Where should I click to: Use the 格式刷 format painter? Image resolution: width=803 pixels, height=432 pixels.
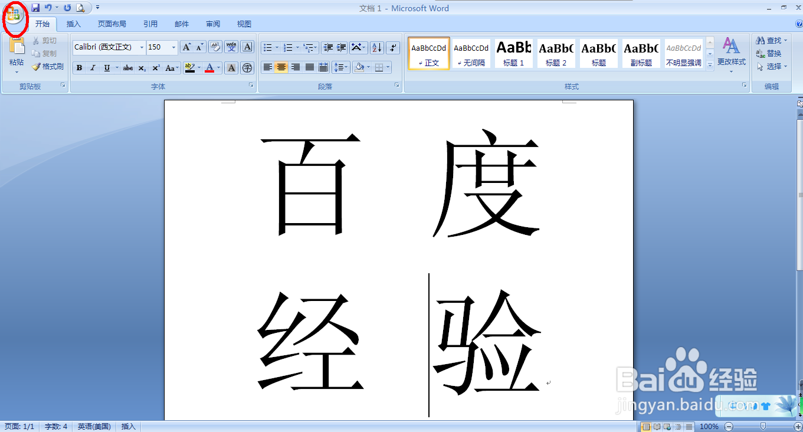(x=48, y=67)
